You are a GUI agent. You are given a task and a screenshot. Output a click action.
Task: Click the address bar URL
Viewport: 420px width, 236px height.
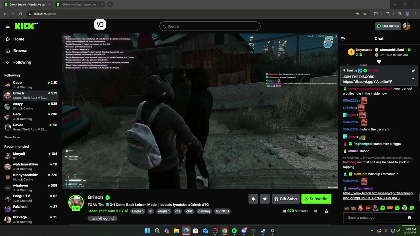click(x=45, y=14)
